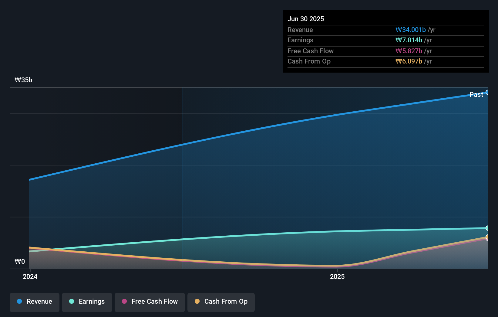Image resolution: width=498 pixels, height=317 pixels.
Task: Click the Free Cash Flow legend button
Action: click(x=150, y=302)
